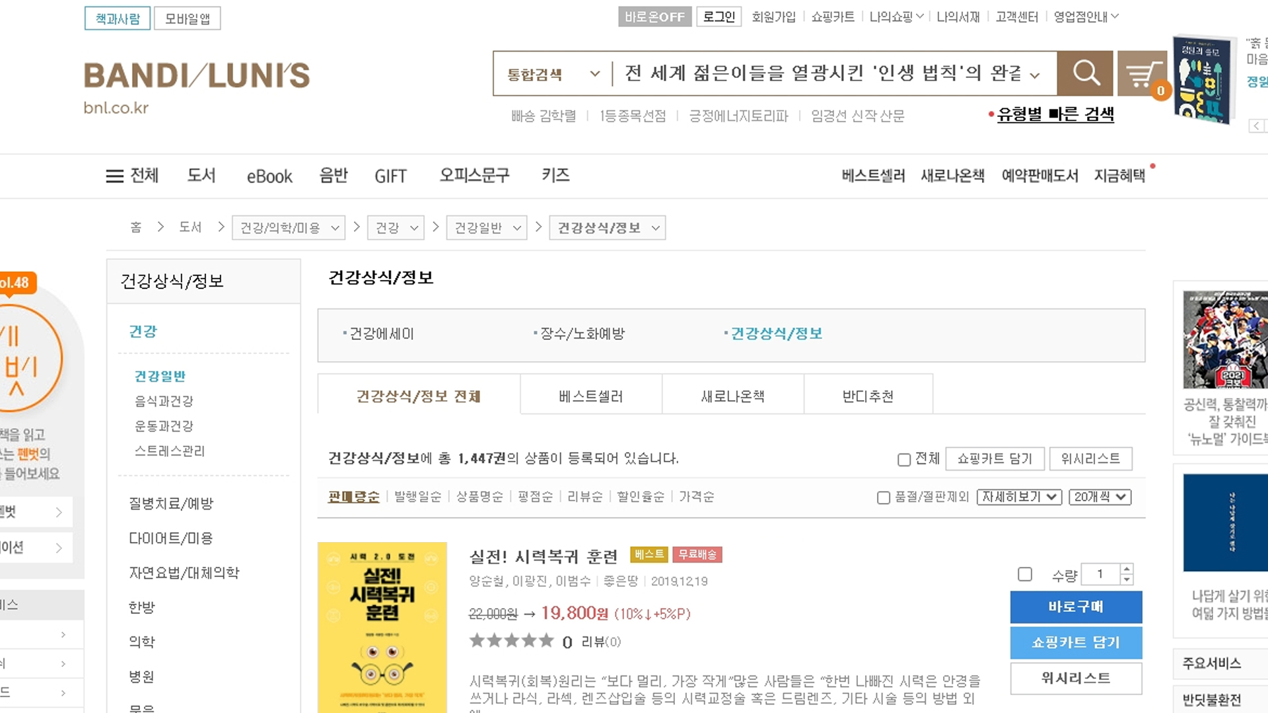Expand the 나의쇼핑 menu
Viewport: 1268px width, 713px height.
pyautogui.click(x=896, y=17)
